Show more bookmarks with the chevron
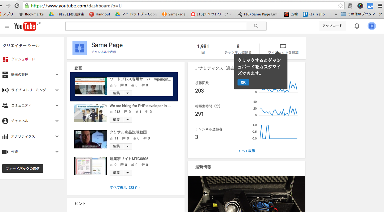 (x=336, y=14)
